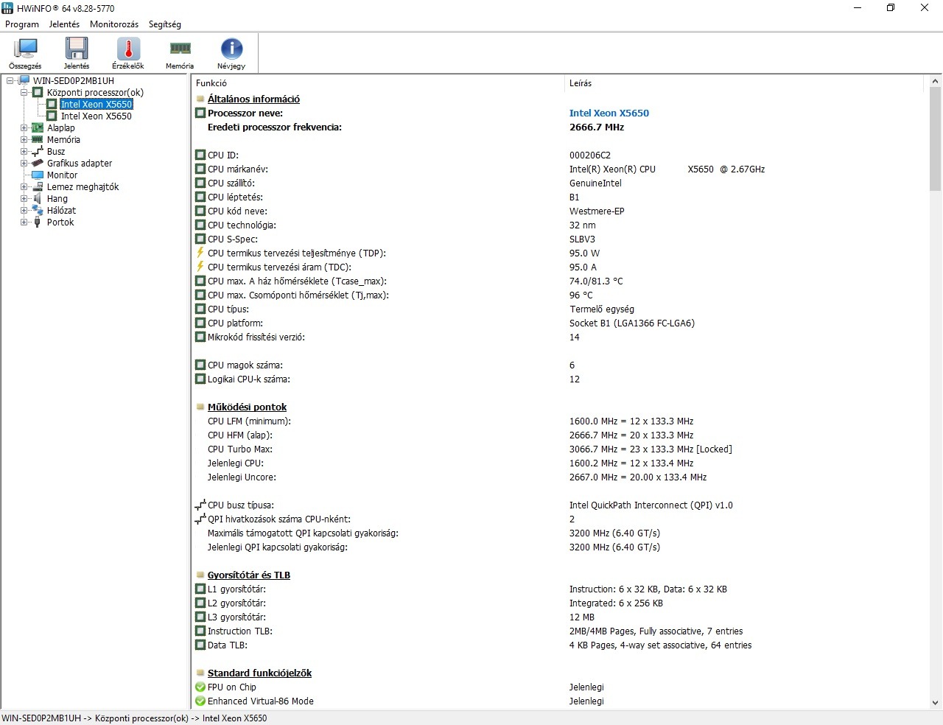Open the Monitorozás menu
This screenshot has height=725, width=943.
[114, 24]
